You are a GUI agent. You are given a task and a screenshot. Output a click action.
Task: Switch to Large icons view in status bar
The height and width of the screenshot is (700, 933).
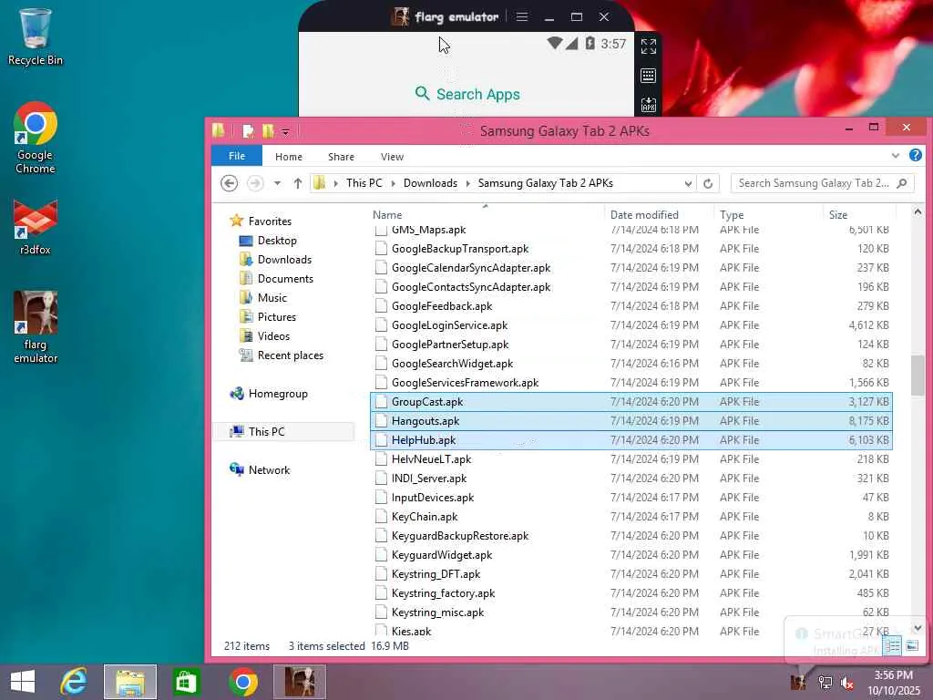[x=911, y=645]
